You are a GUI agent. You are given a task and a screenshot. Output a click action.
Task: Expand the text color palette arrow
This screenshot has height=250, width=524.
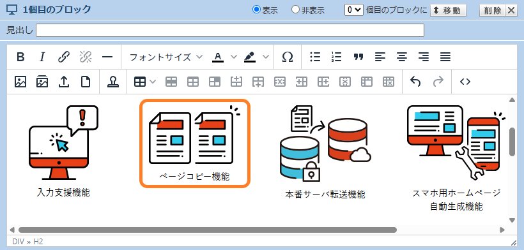(234, 57)
